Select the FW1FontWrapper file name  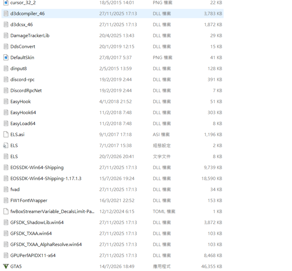pos(29,200)
